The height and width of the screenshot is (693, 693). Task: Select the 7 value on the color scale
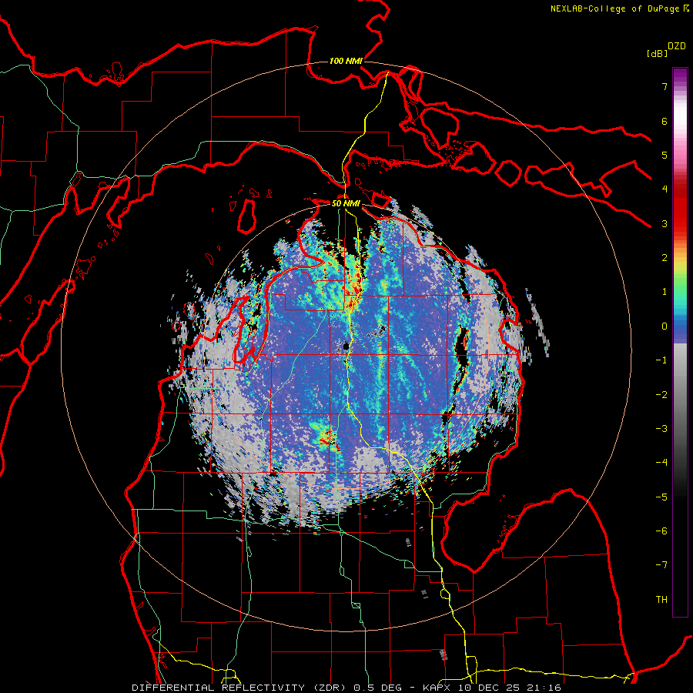(665, 86)
